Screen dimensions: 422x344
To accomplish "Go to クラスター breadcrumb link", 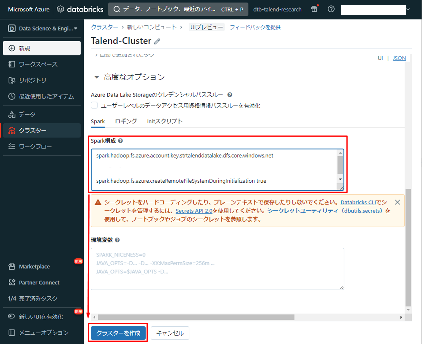I will point(105,27).
